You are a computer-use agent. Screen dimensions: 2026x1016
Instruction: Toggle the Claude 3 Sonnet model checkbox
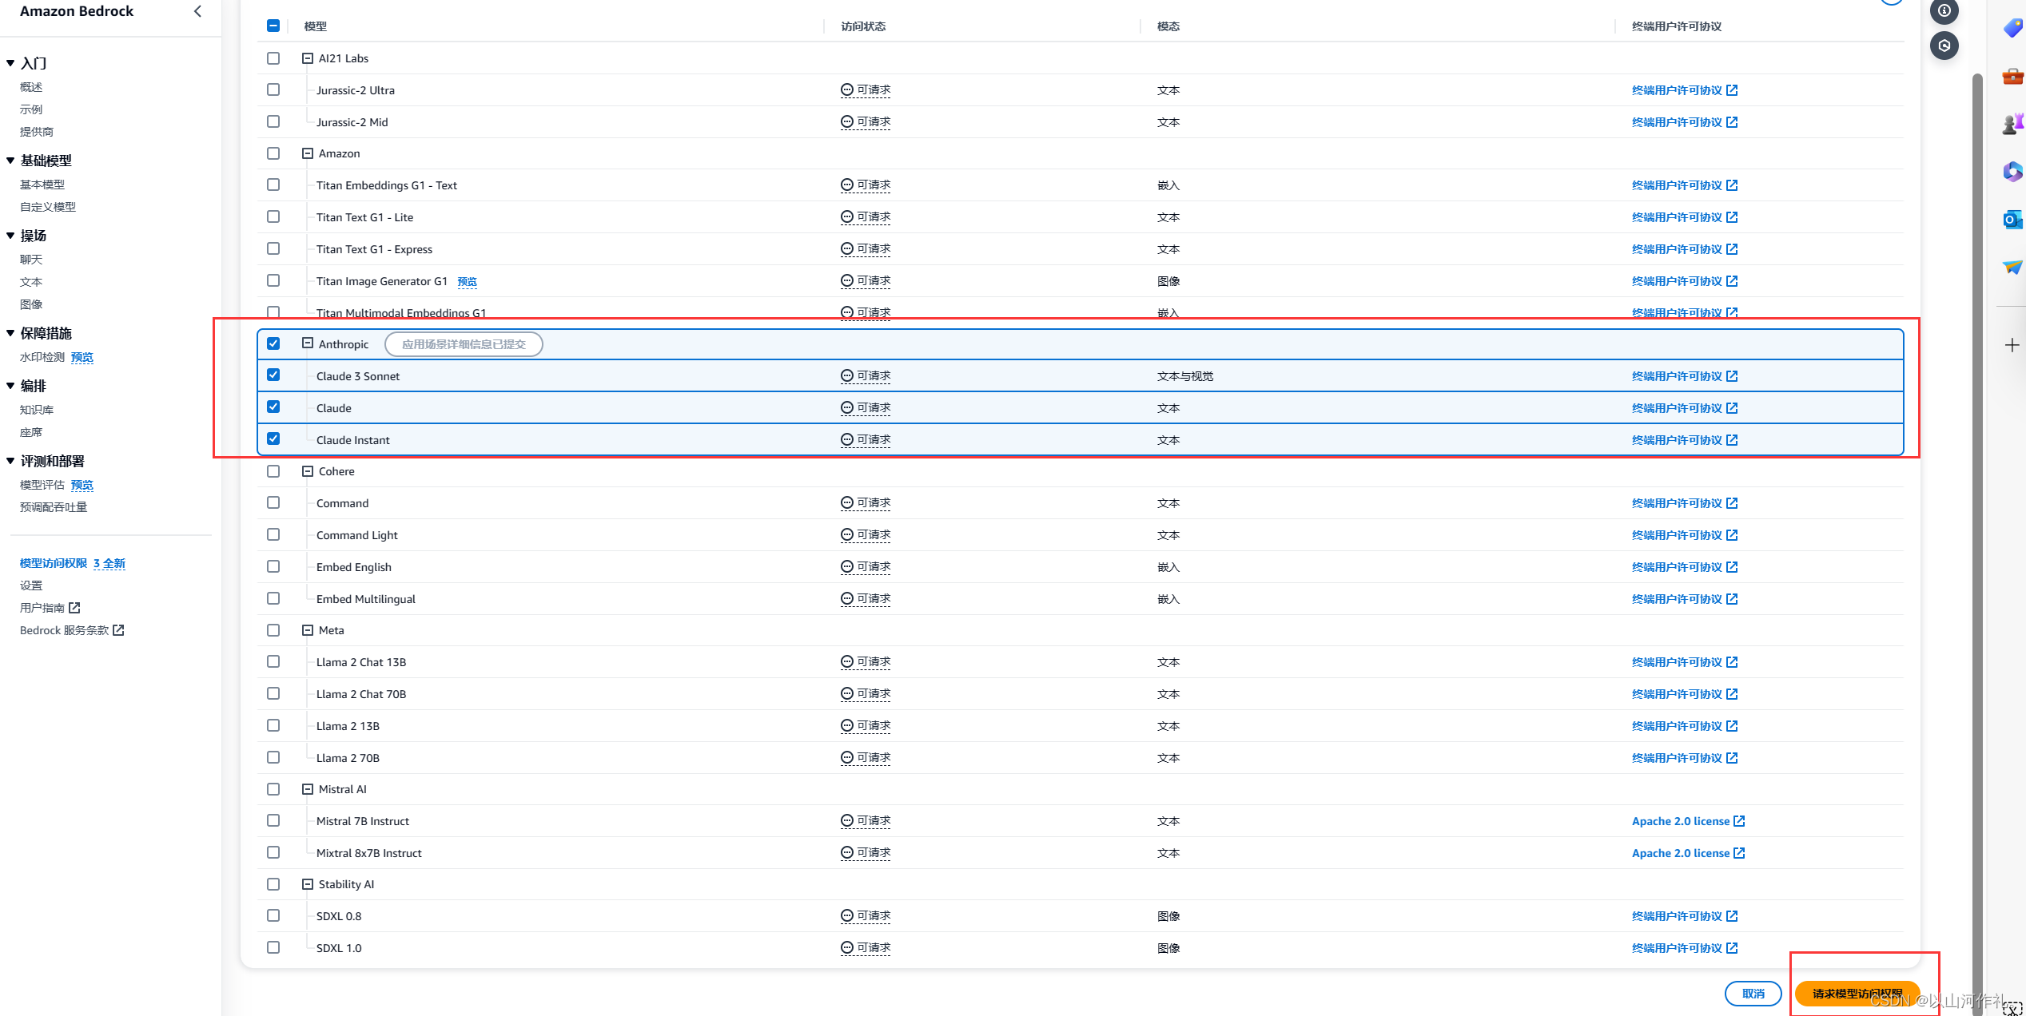click(x=273, y=375)
